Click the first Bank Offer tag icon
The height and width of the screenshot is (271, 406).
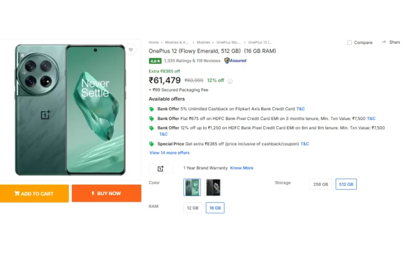tap(151, 109)
